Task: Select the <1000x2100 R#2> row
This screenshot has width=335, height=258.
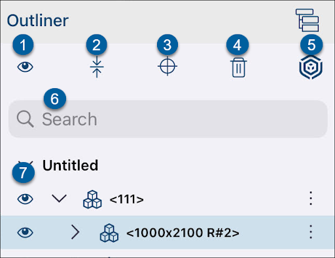Action: tap(167, 233)
